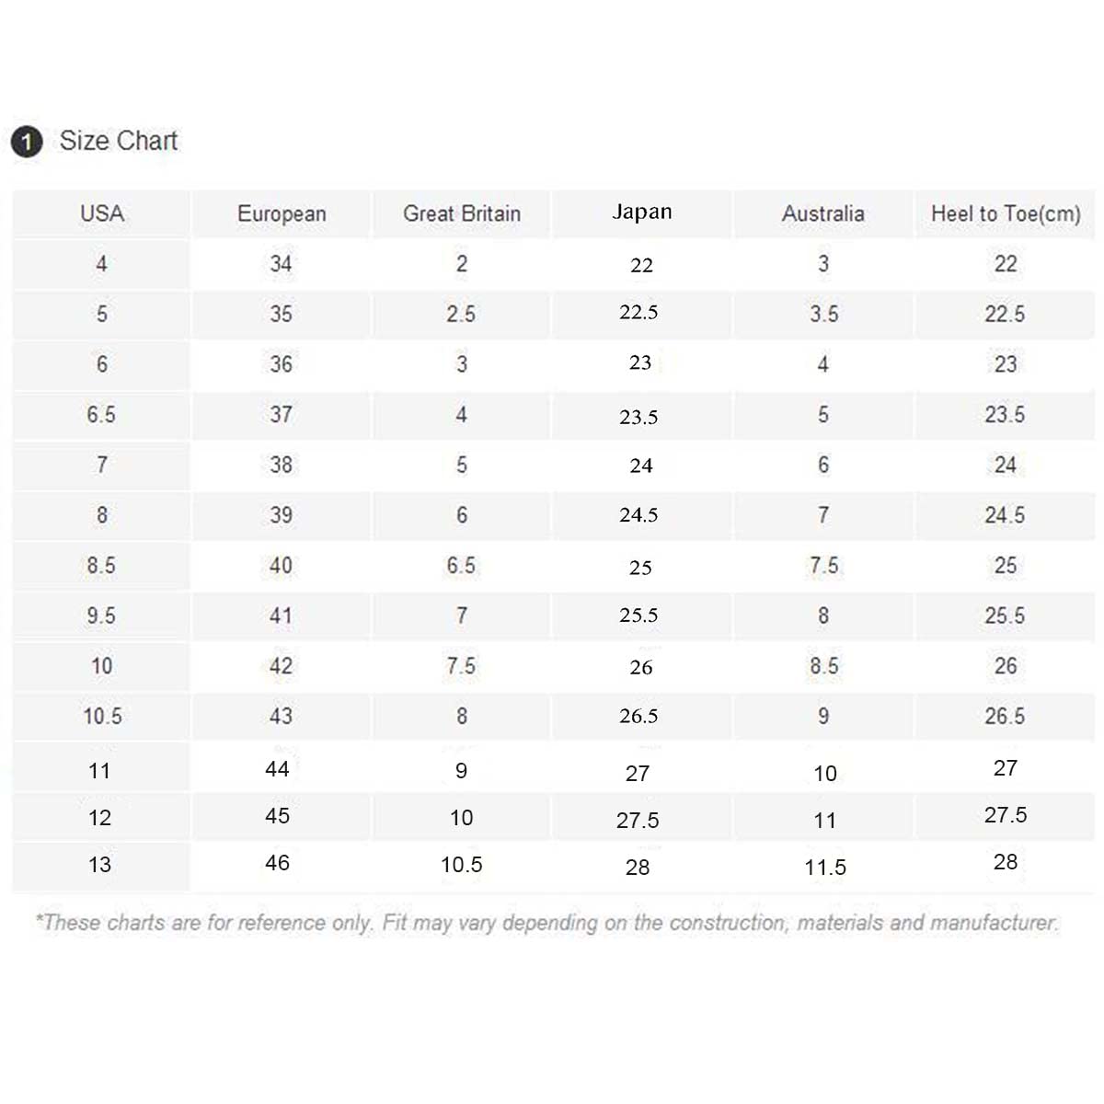Click the Heel to Toe(cm) header
The height and width of the screenshot is (1104, 1104).
[1006, 213]
